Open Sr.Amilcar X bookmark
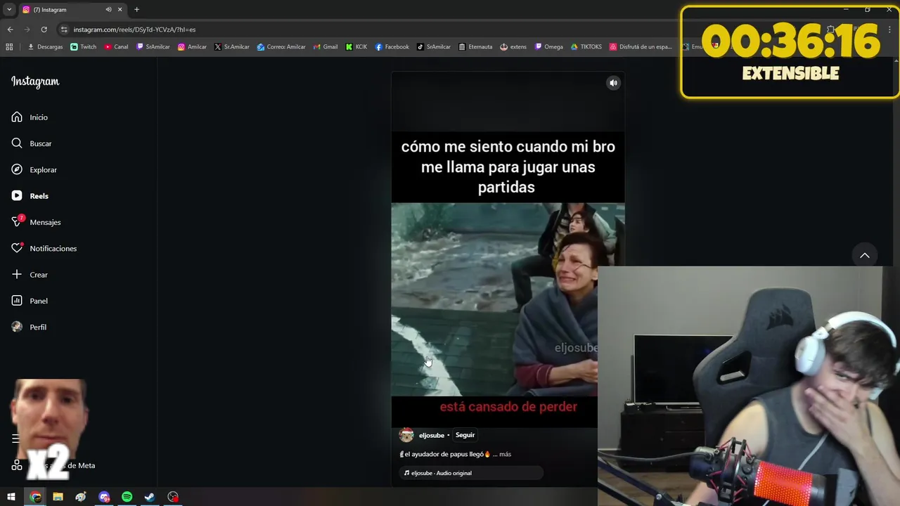This screenshot has width=900, height=506. 231,47
